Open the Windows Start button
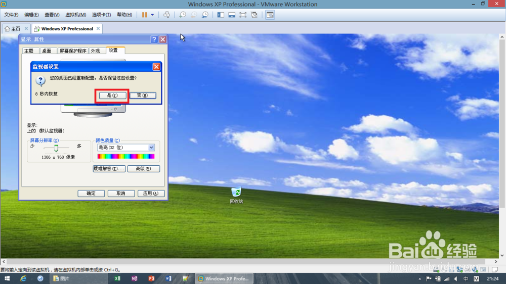The width and height of the screenshot is (506, 284). coord(7,278)
